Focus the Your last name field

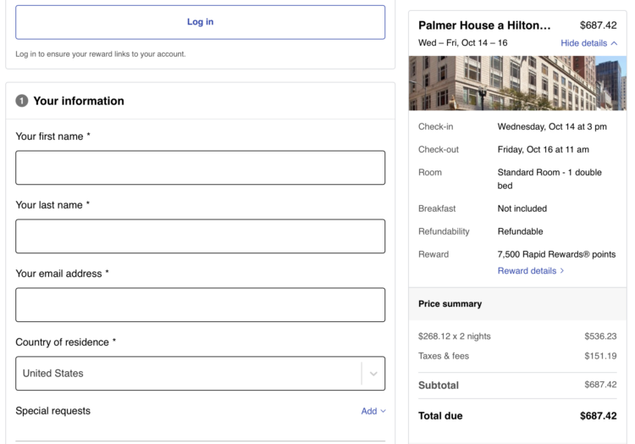point(200,236)
